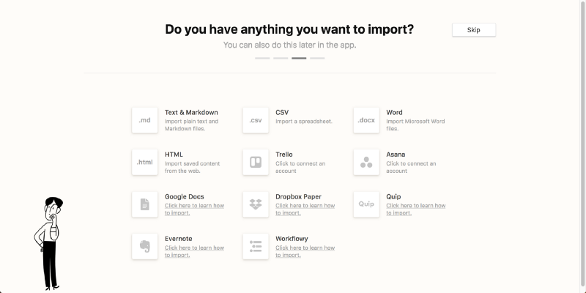
Task: Open the Asana three-dot logo icon
Action: tap(366, 162)
